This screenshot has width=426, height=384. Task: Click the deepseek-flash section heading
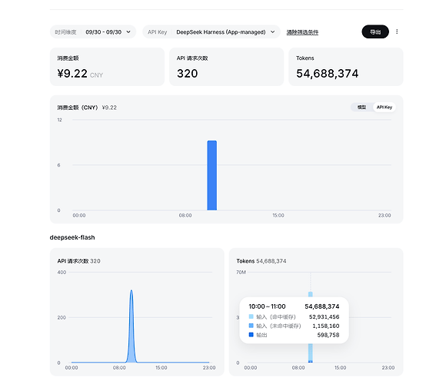pos(72,237)
